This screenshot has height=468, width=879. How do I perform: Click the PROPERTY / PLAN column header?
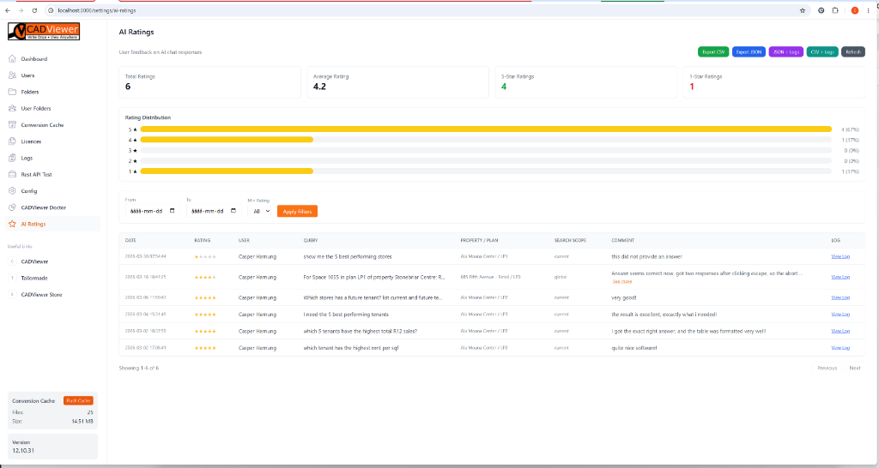[479, 240]
